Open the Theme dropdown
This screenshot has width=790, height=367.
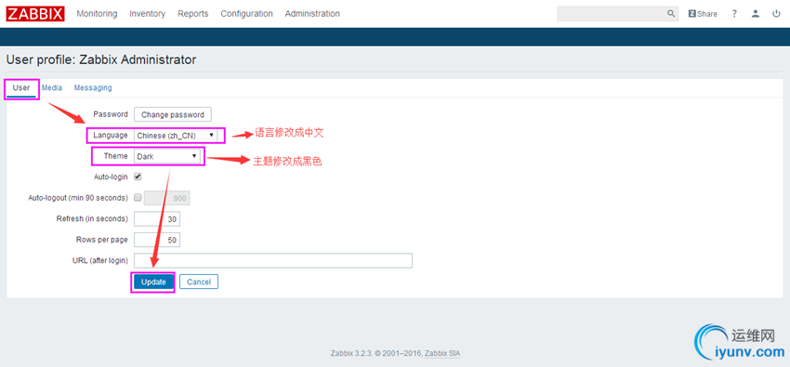[167, 157]
